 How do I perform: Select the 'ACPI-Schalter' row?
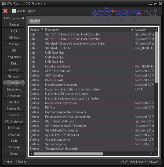tap(92, 75)
